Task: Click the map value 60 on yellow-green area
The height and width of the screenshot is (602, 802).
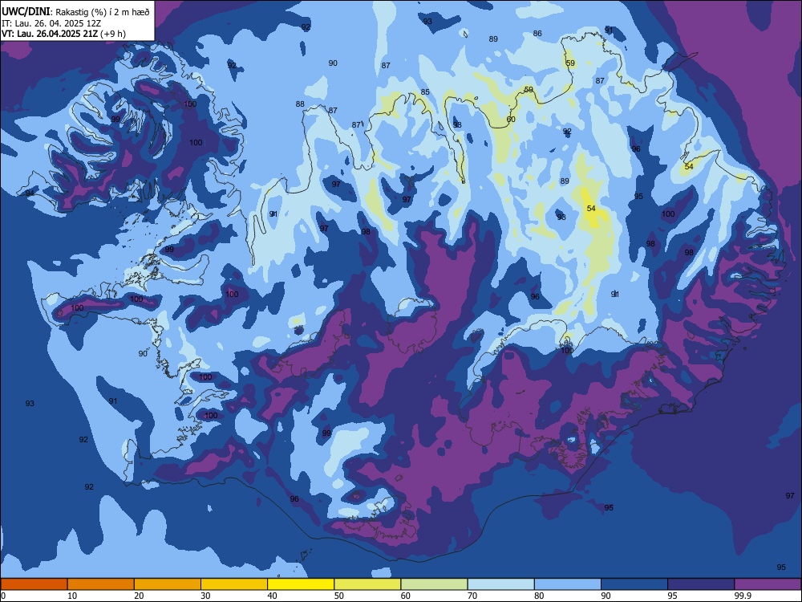Action: tap(510, 120)
